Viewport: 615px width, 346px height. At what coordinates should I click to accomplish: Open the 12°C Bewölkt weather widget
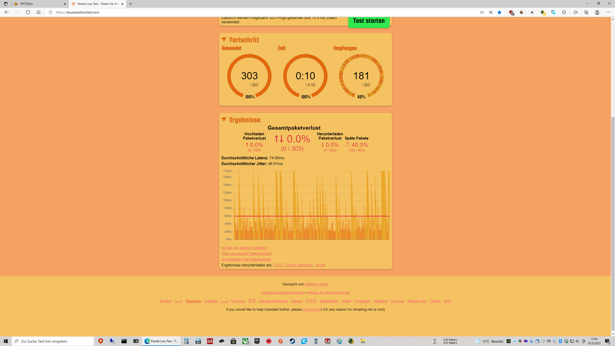pyautogui.click(x=489, y=341)
